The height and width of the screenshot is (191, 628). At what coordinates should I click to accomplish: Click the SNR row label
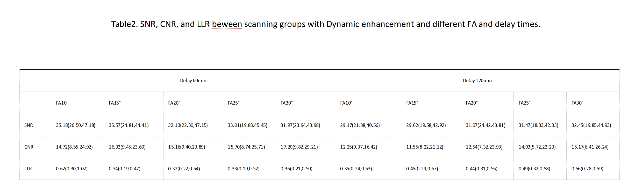[28, 125]
